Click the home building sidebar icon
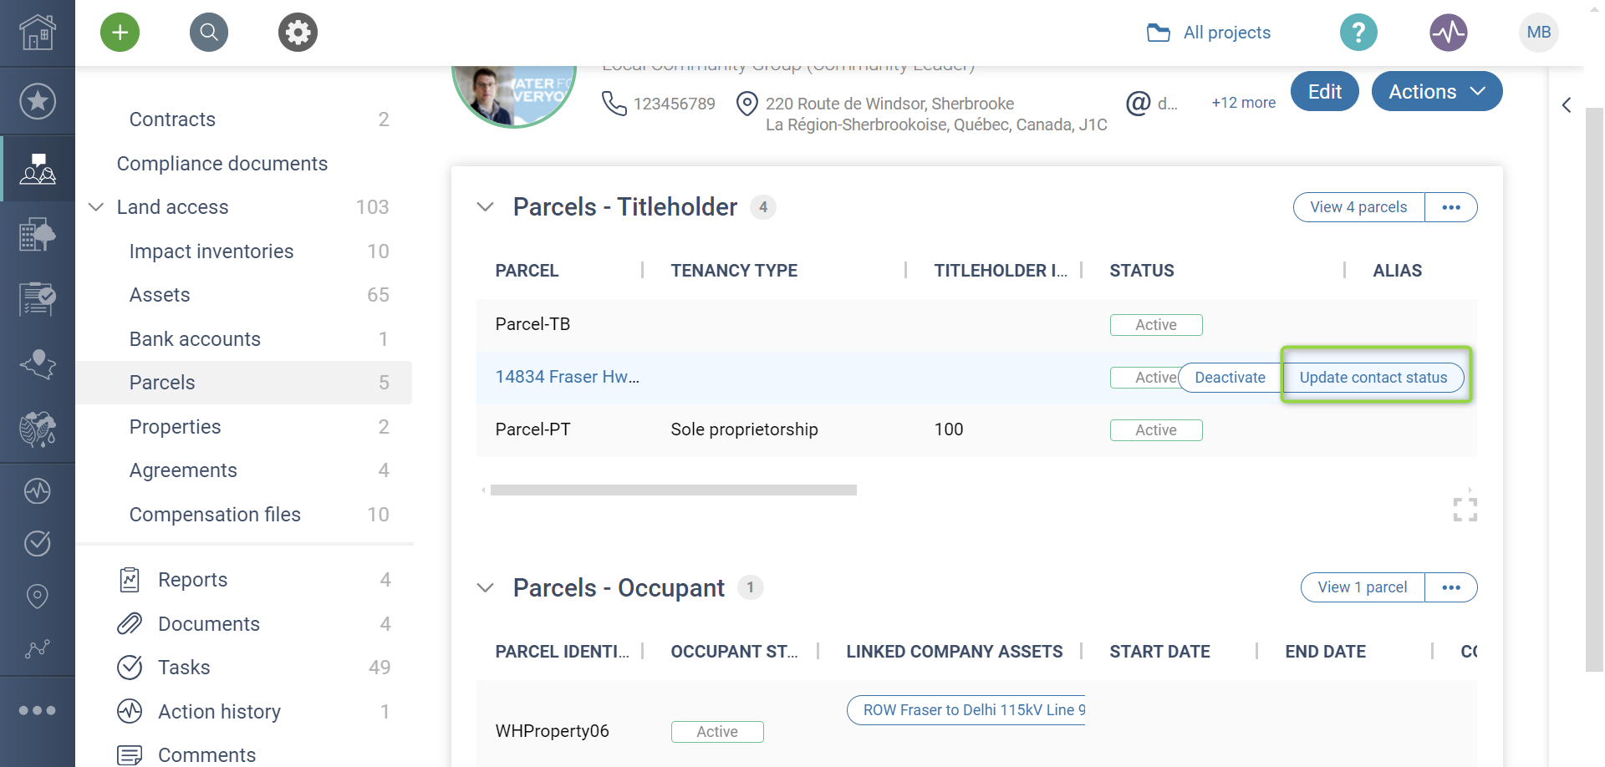Image resolution: width=1605 pixels, height=767 pixels. pyautogui.click(x=38, y=33)
